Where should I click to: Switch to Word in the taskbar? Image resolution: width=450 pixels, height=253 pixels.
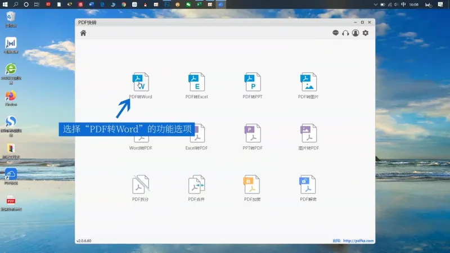[91, 4]
